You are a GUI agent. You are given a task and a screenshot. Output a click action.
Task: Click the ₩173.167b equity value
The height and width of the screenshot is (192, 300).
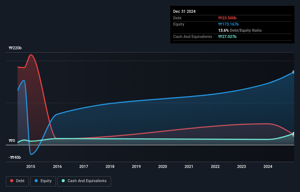coord(228,24)
